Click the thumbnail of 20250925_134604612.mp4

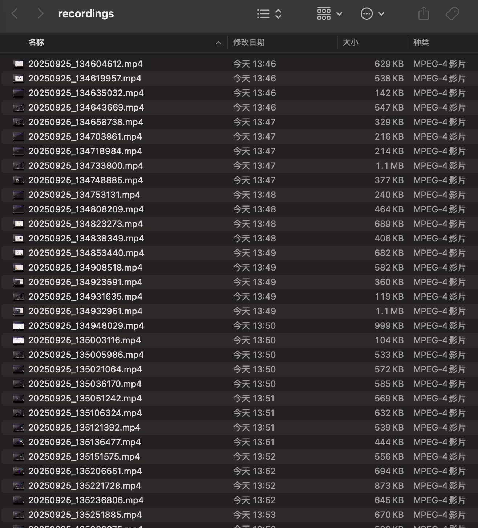click(x=19, y=64)
